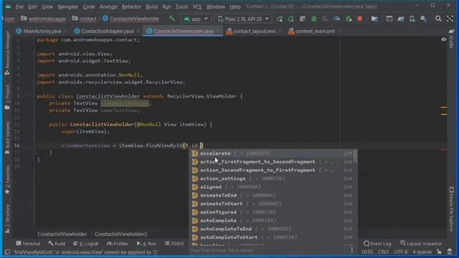Click the accelerate suggestion icon
459x258 pixels.
195,153
